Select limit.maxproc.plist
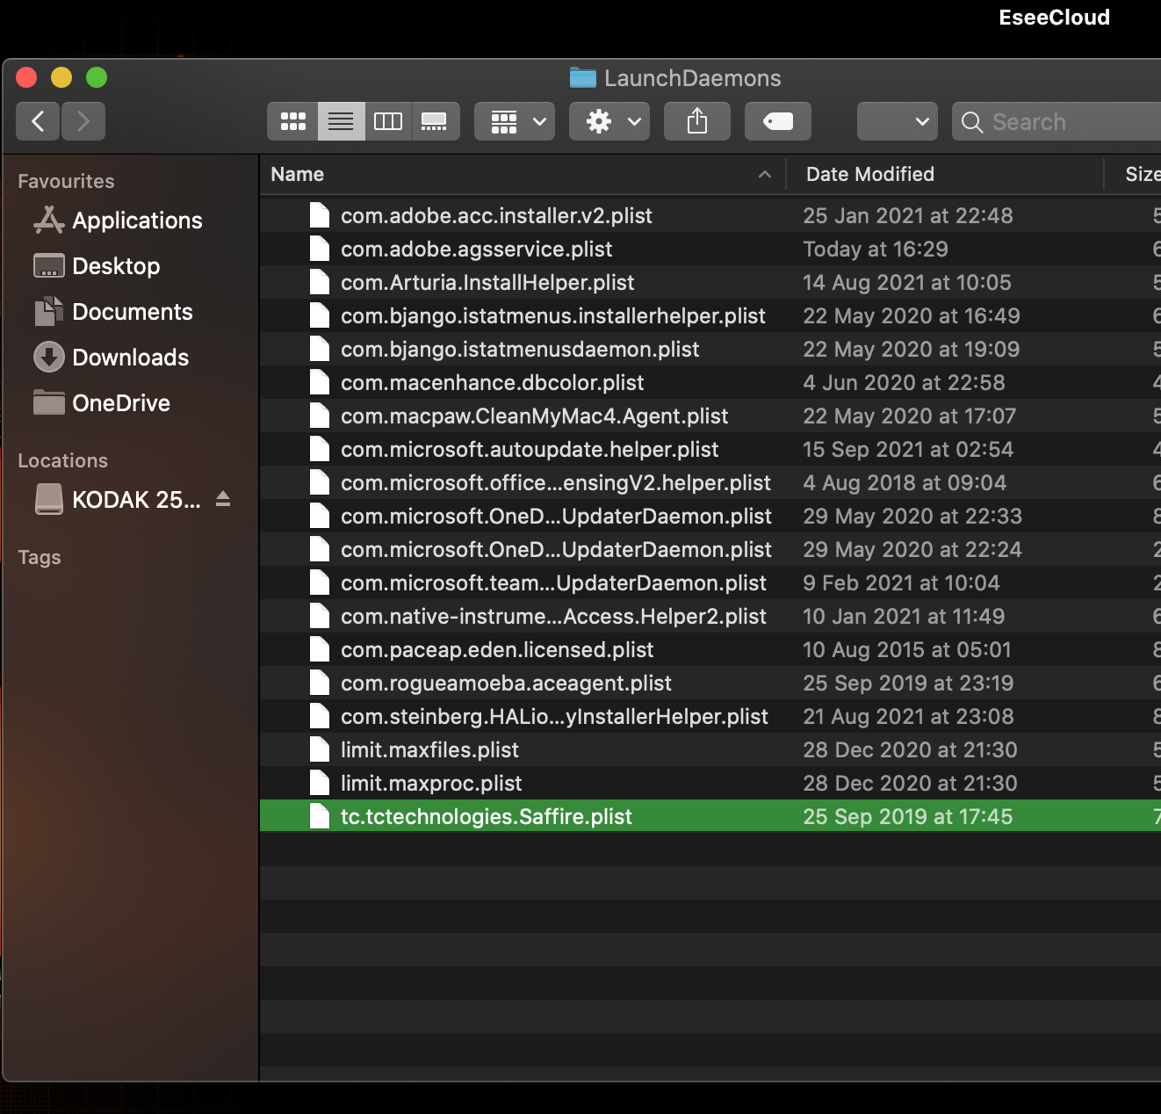The width and height of the screenshot is (1161, 1114). coord(710,783)
